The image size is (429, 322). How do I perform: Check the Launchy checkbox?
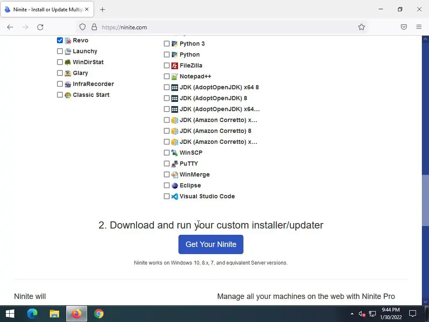pos(60,51)
